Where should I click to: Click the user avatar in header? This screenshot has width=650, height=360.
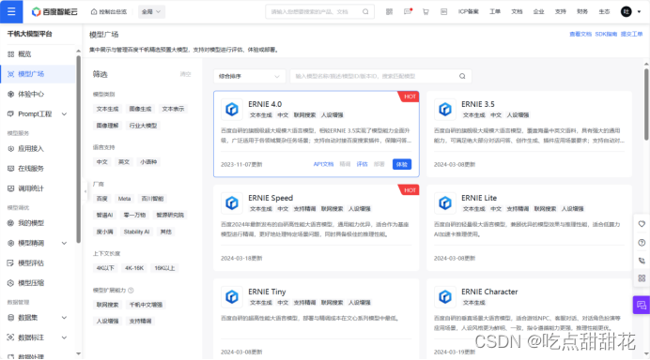click(x=626, y=11)
